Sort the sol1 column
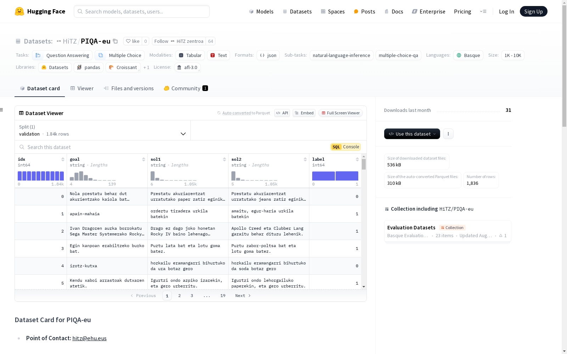567x354 pixels. coord(224,159)
